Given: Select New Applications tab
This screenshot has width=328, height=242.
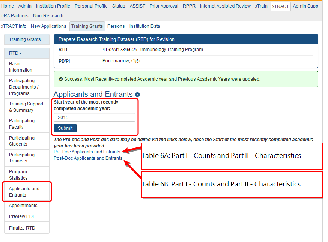Looking at the screenshot, I should pos(48,26).
